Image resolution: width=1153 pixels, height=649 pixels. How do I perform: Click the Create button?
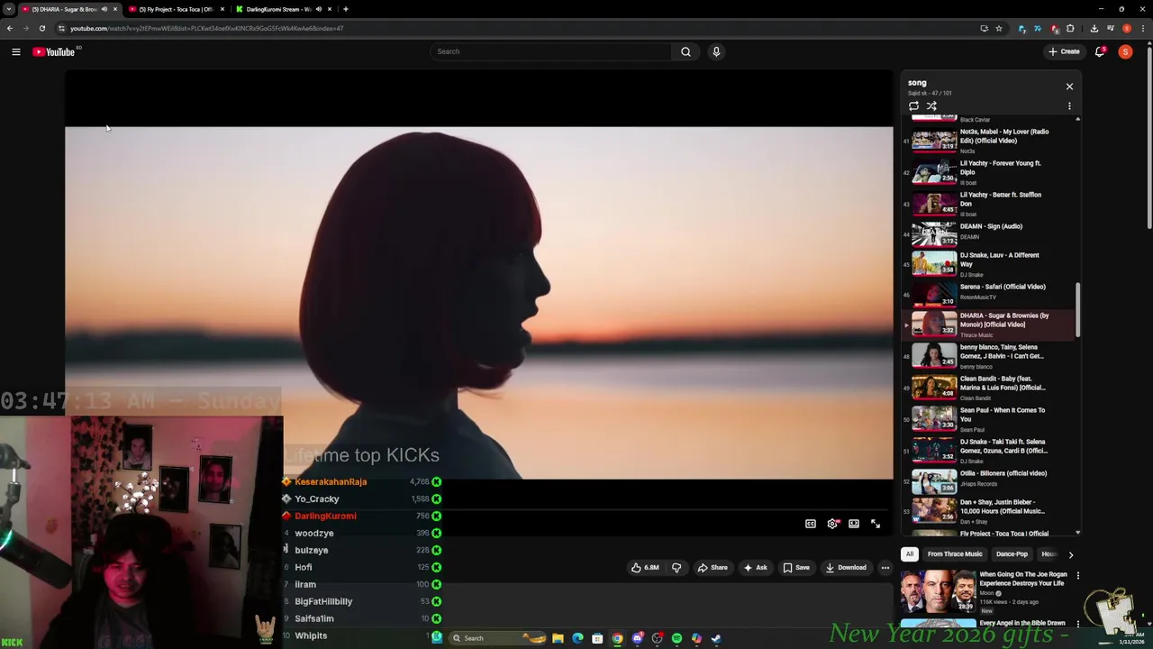(x=1064, y=51)
